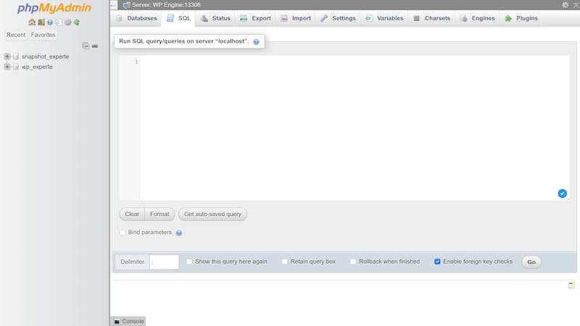Click the wp_experte database icon
The height and width of the screenshot is (326, 580).
pos(16,67)
